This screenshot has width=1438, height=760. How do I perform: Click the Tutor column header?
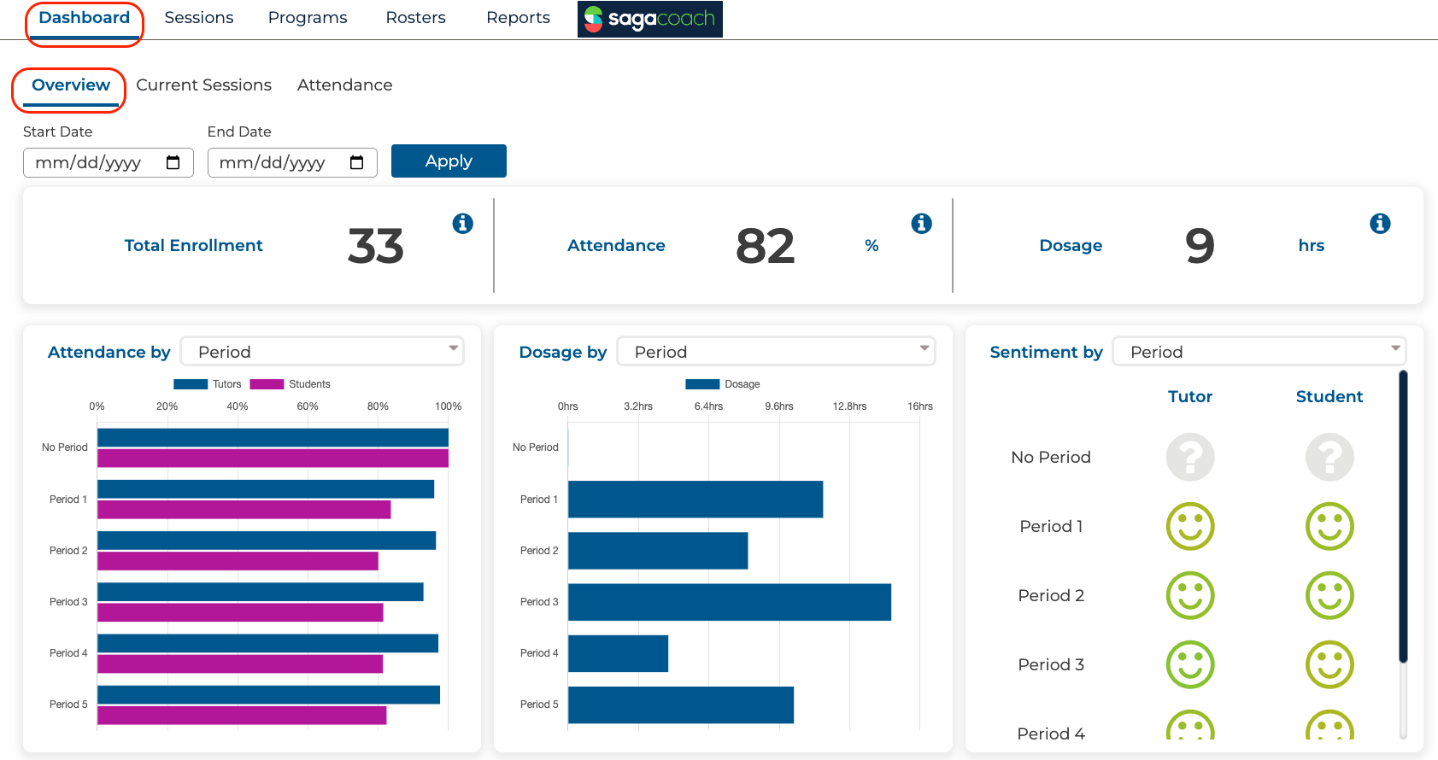[1190, 396]
